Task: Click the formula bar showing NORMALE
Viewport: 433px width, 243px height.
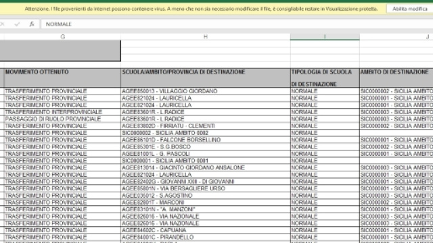Action: pos(237,24)
